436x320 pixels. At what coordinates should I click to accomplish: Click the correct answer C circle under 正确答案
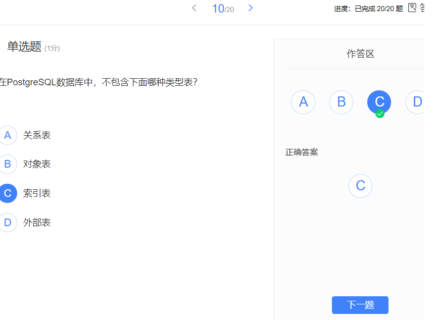pos(360,186)
